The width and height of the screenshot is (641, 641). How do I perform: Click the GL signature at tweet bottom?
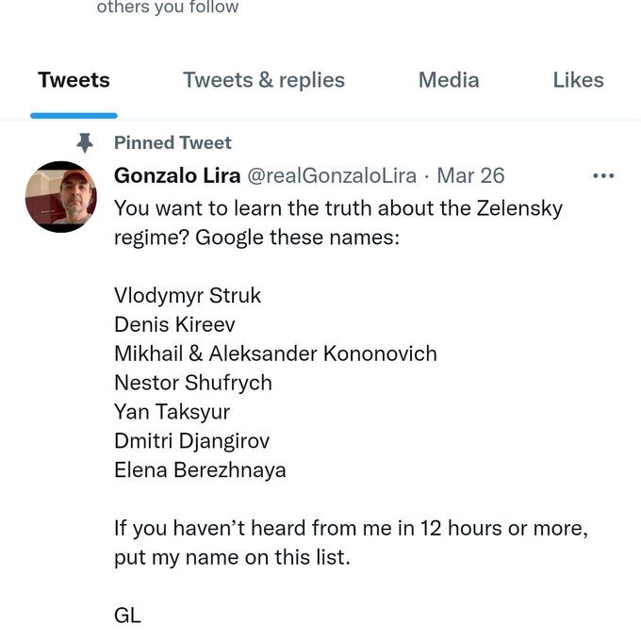[x=127, y=616]
